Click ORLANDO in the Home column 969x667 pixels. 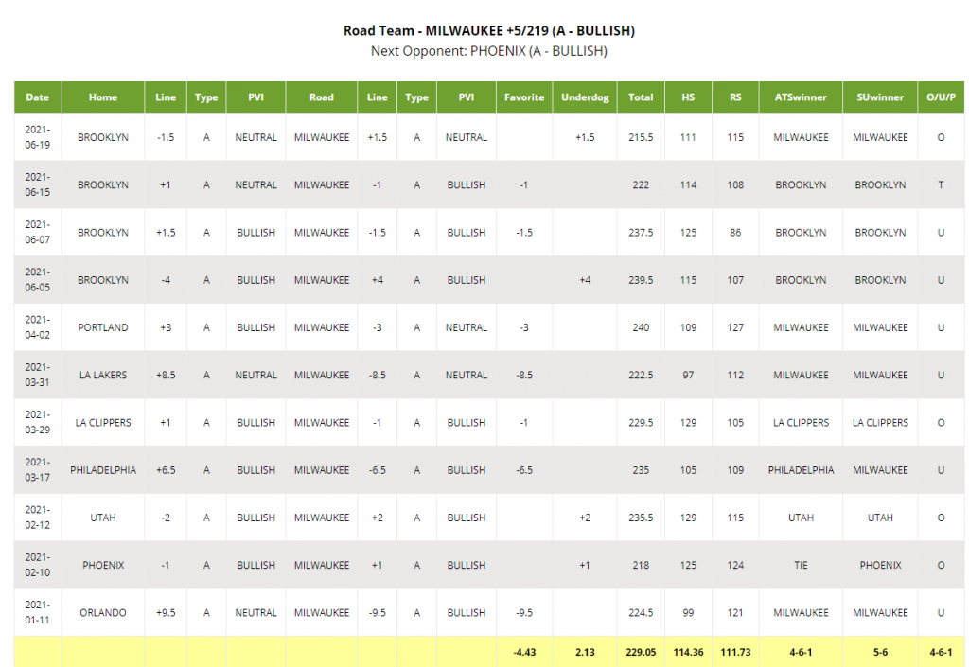(103, 613)
